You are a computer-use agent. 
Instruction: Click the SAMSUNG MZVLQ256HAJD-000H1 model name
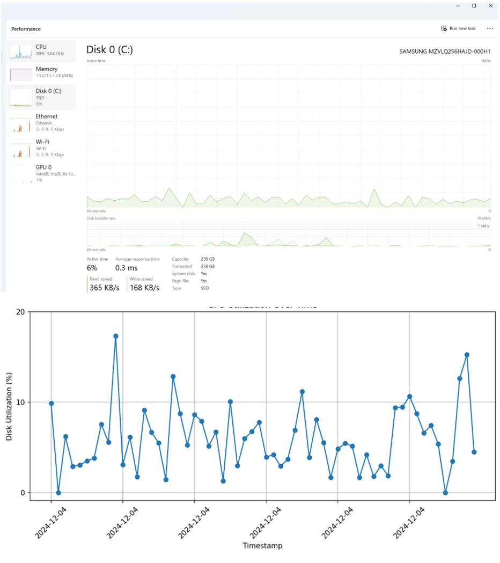(445, 52)
